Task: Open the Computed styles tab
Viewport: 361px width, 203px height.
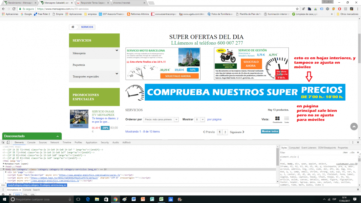Action: coord(294,148)
